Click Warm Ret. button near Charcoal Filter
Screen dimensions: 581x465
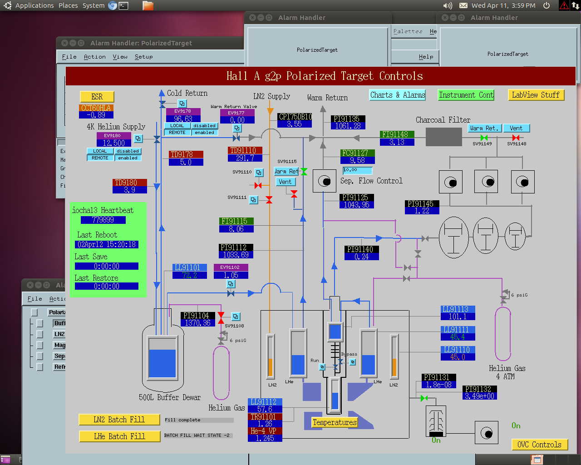(484, 129)
